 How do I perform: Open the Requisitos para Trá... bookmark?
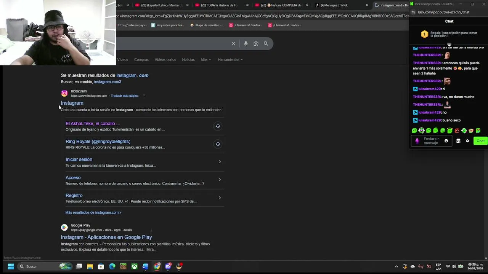[168, 25]
